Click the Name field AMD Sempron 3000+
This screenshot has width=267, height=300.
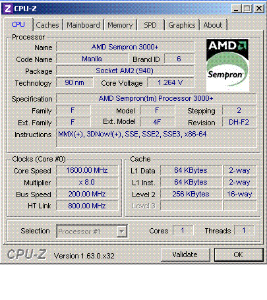click(125, 47)
